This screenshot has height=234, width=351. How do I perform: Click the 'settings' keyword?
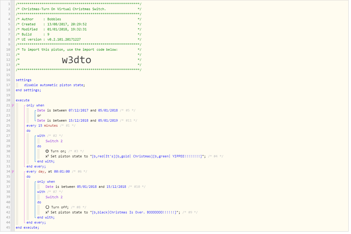coord(24,80)
